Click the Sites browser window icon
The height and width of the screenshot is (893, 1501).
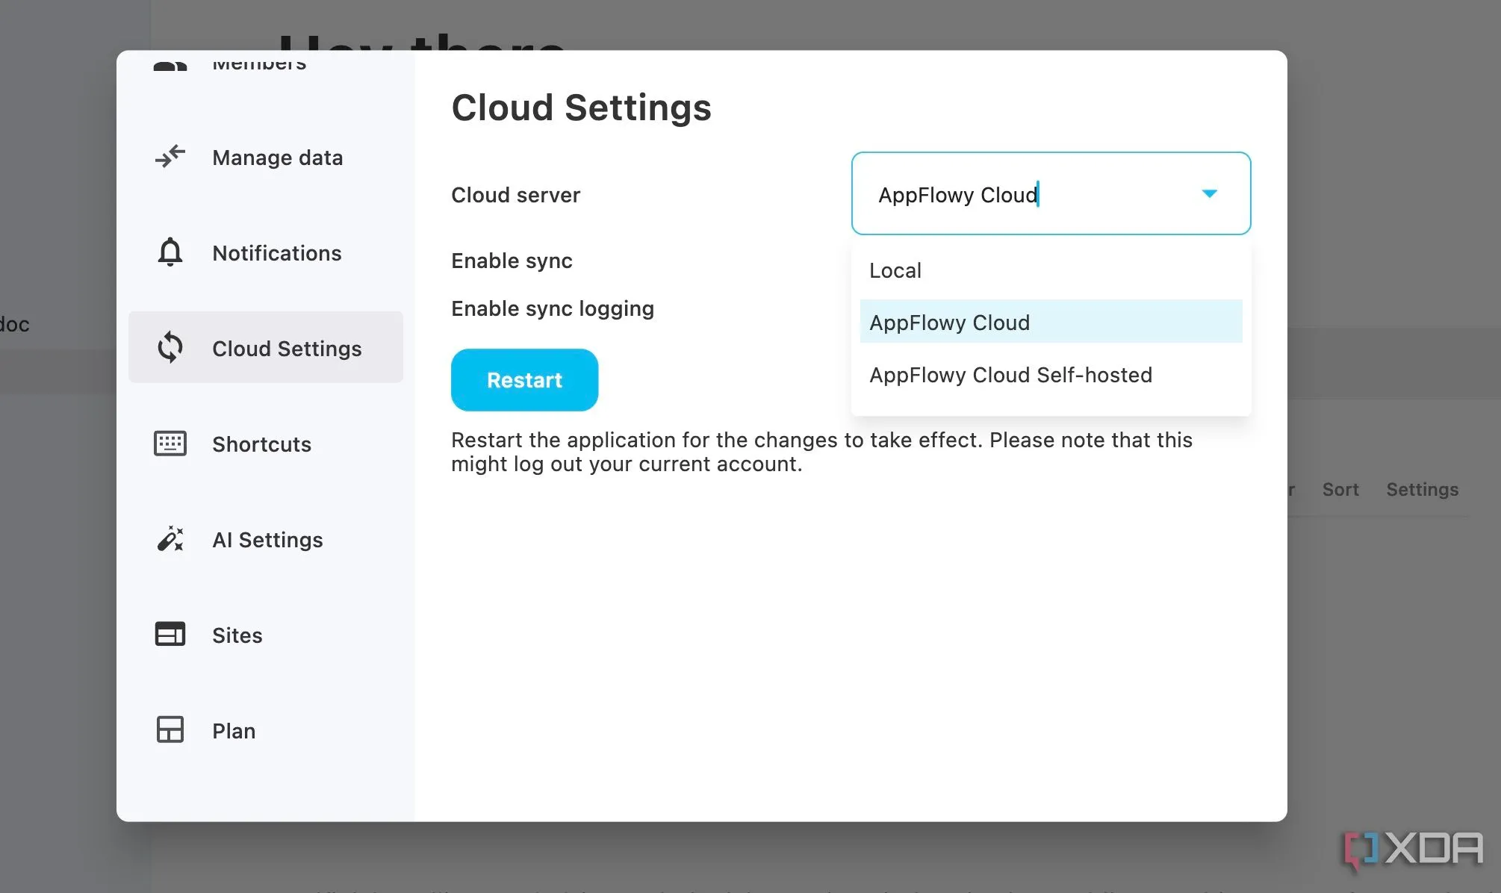[170, 635]
